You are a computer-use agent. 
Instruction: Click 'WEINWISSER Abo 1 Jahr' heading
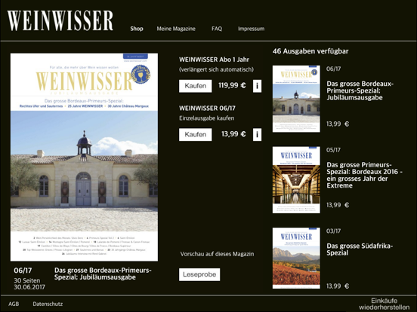tap(214, 60)
